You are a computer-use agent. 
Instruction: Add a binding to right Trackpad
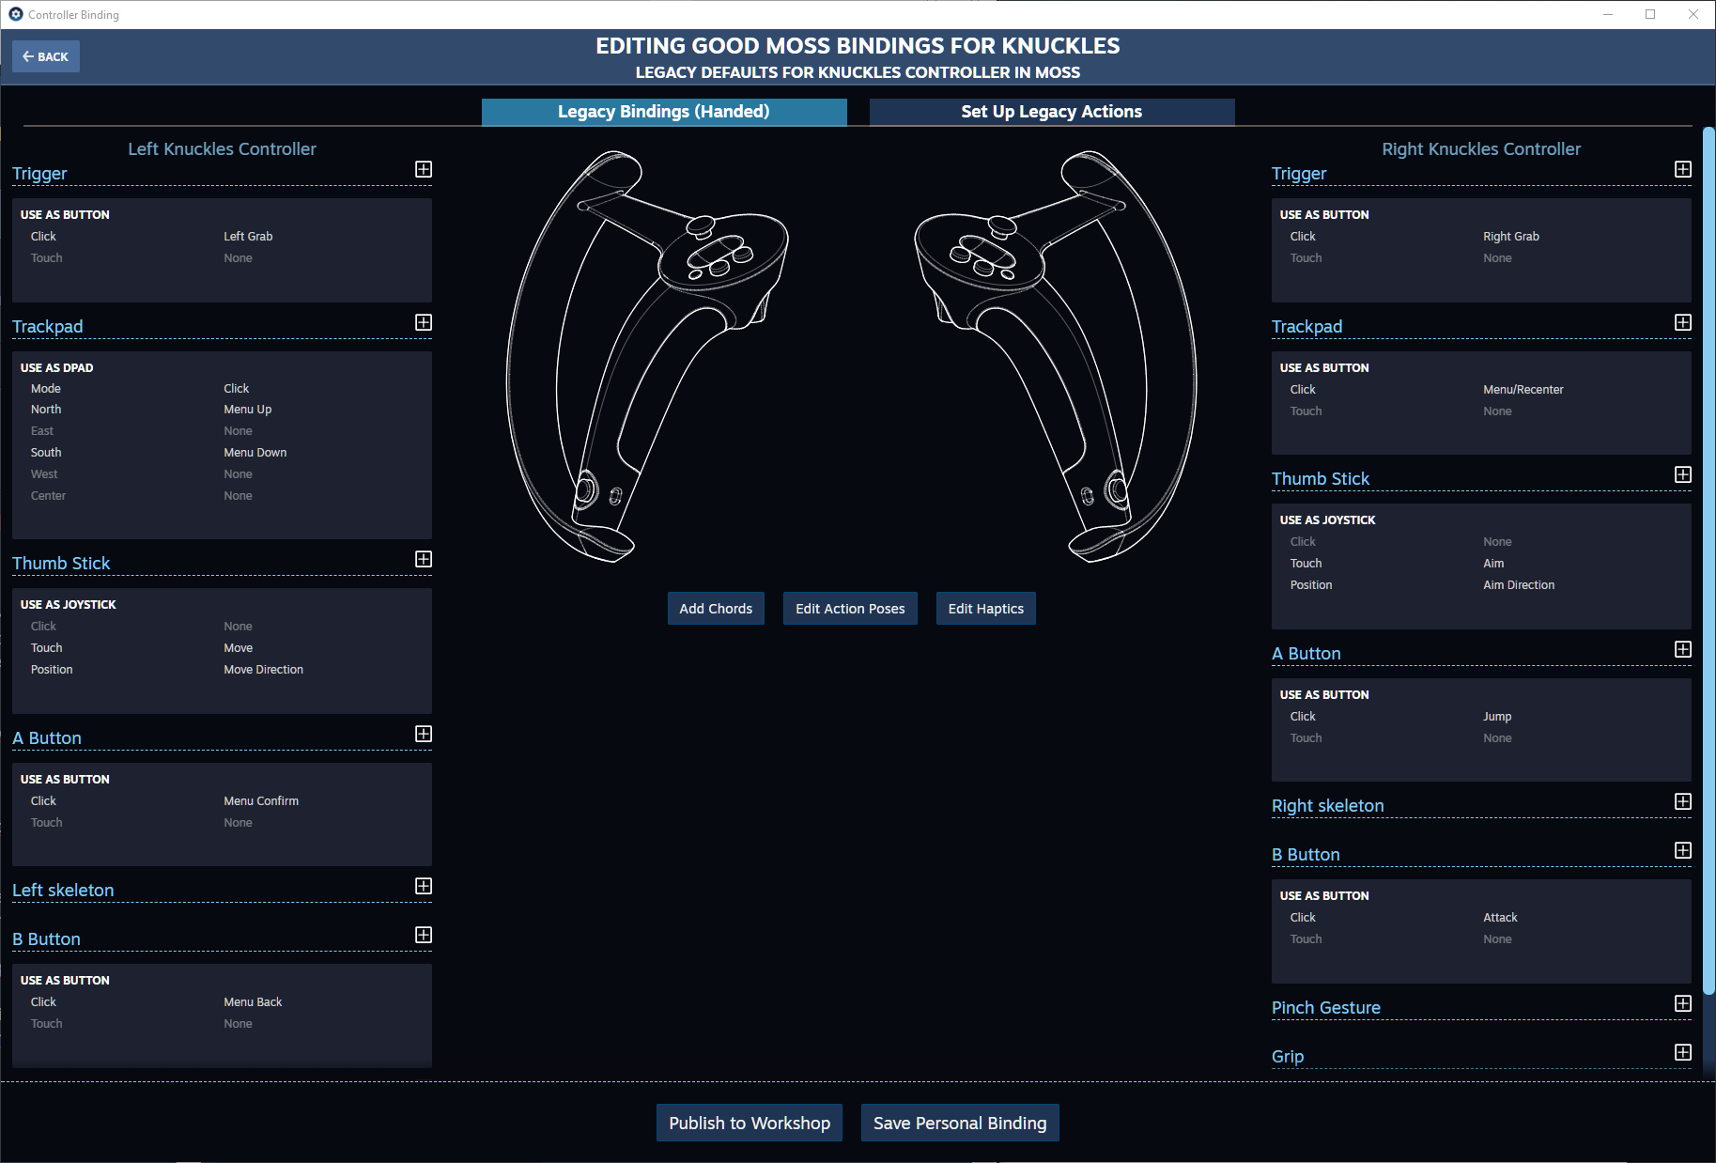[1683, 322]
